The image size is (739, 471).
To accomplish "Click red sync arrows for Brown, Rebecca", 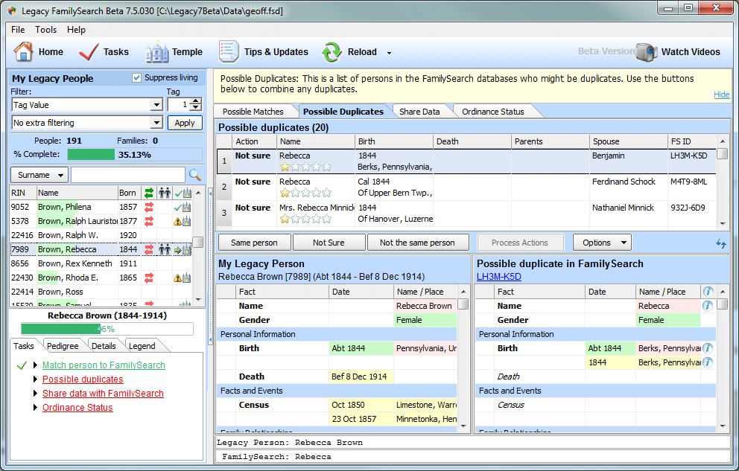I will 149,249.
